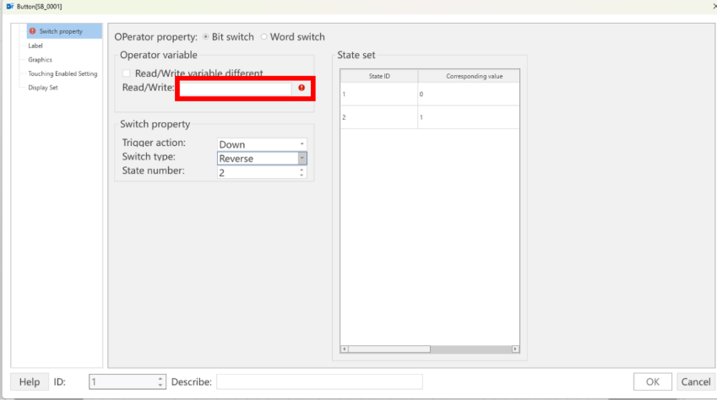Increase the ID value with up arrow
The width and height of the screenshot is (717, 400).
click(x=160, y=379)
